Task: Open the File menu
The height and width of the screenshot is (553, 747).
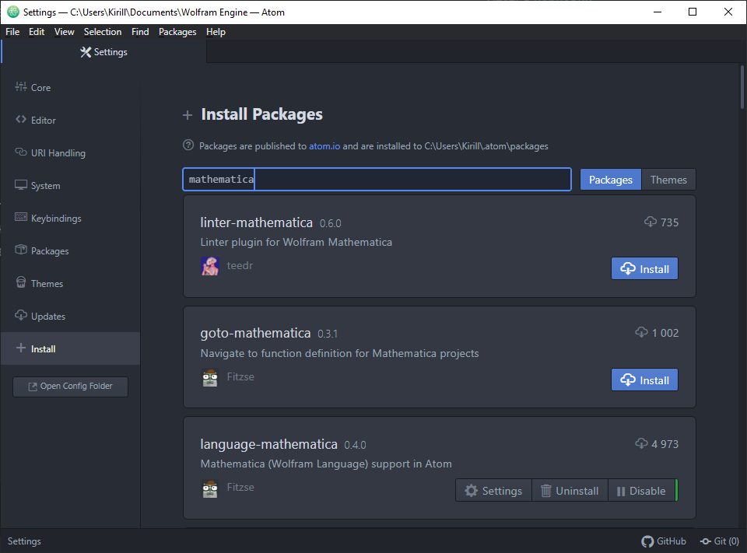Action: 12,32
